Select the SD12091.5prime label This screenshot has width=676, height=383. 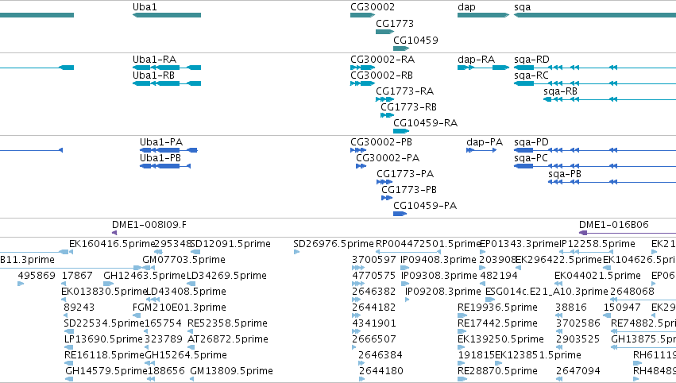click(230, 244)
